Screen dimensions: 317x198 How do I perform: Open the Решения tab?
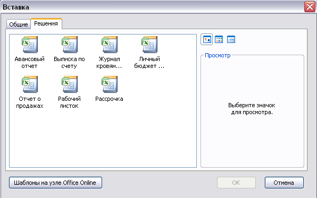[x=46, y=23]
